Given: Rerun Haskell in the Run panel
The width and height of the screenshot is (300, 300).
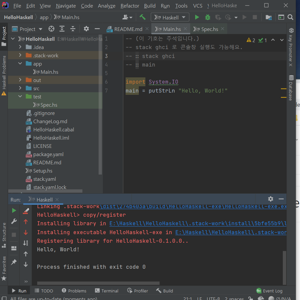Looking at the screenshot, I should pyautogui.click(x=14, y=211).
